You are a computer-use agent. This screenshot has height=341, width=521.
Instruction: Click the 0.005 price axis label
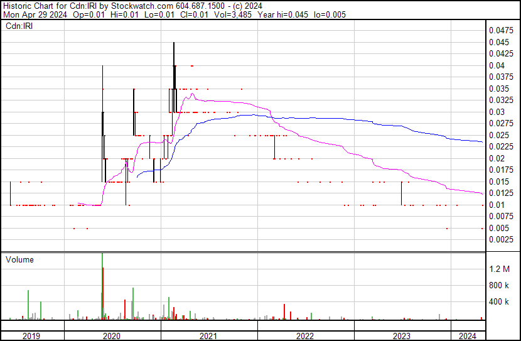(499, 229)
